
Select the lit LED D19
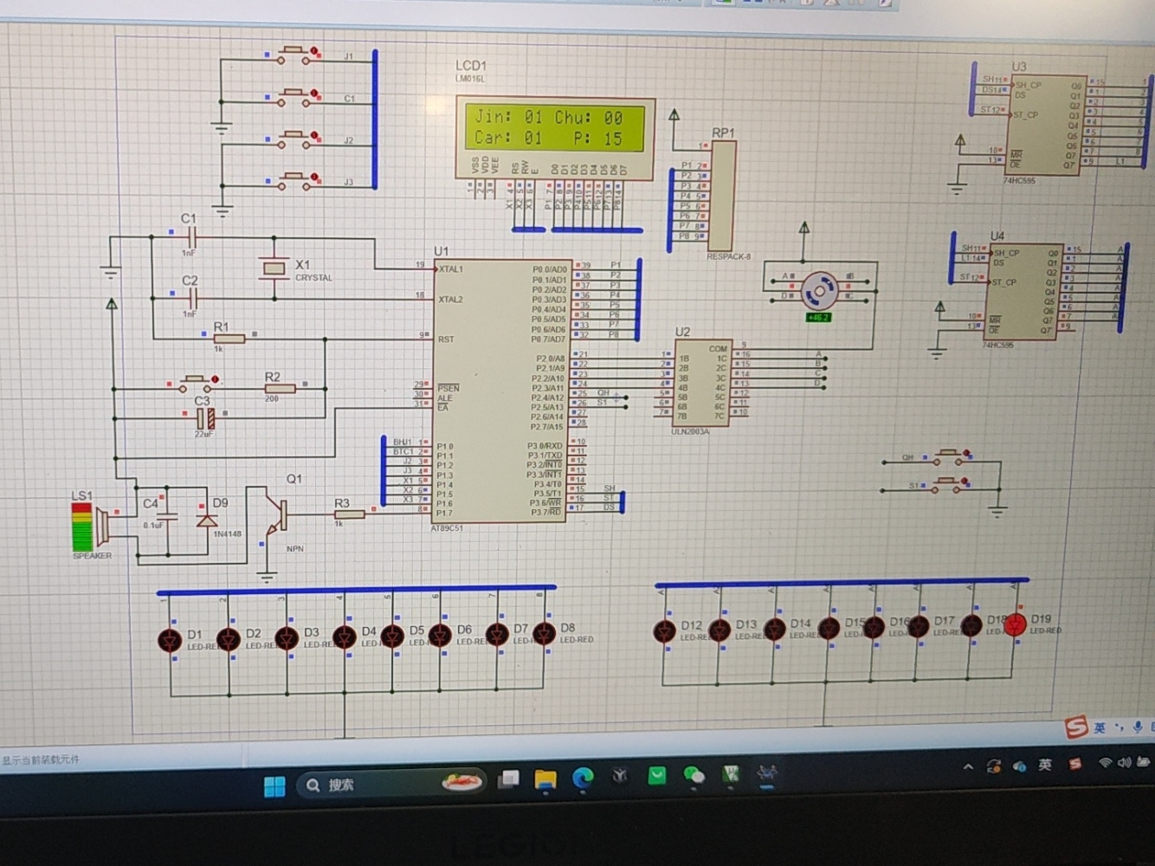click(1015, 624)
